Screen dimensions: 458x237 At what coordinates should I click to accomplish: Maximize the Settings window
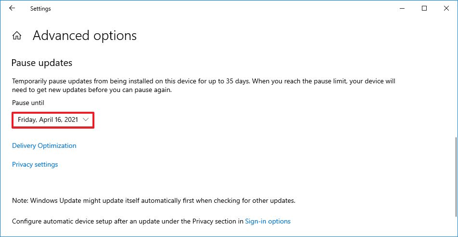coord(424,8)
